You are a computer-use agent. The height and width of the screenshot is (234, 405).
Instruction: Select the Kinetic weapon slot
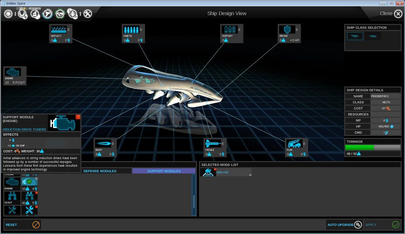131,30
